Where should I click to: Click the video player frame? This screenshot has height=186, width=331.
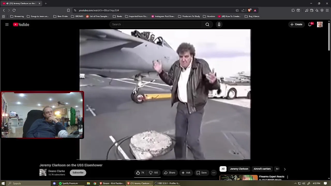[165, 95]
